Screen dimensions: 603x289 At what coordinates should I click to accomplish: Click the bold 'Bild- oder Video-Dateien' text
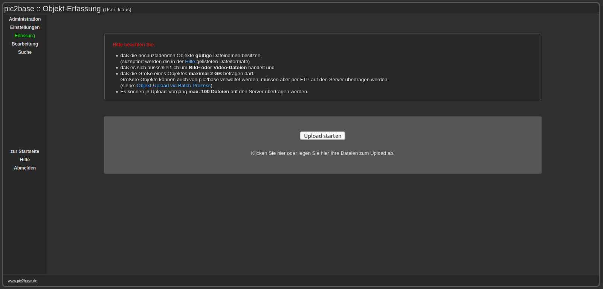(x=217, y=68)
